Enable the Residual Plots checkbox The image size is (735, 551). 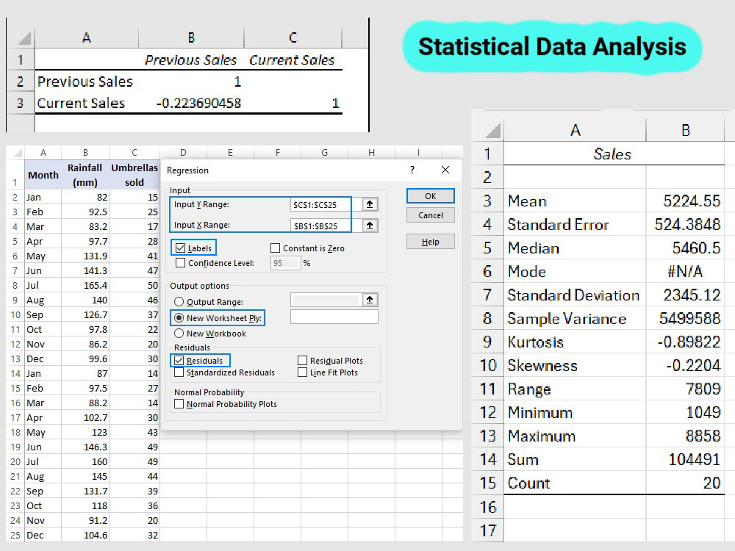coord(302,361)
